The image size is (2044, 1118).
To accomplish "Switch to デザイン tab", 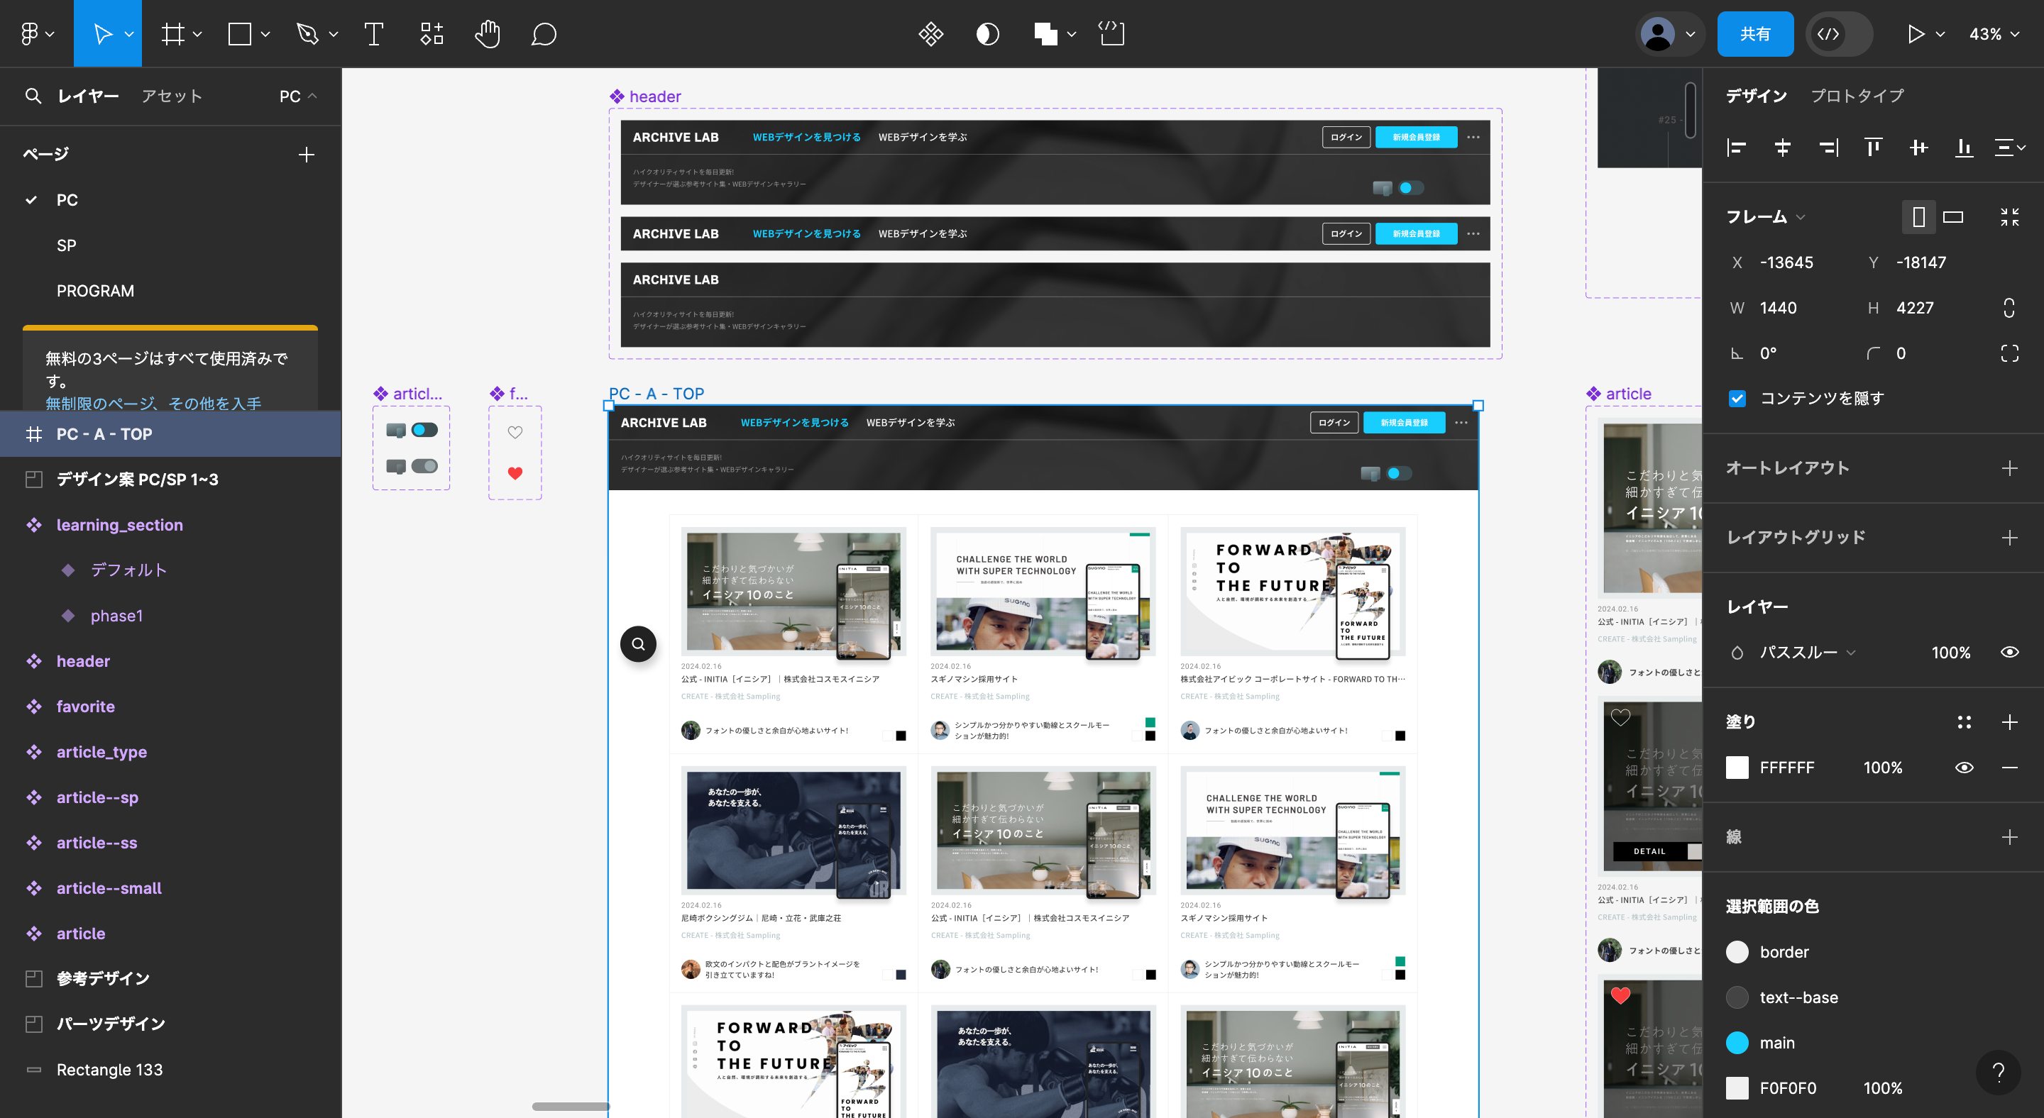I will click(x=1756, y=96).
